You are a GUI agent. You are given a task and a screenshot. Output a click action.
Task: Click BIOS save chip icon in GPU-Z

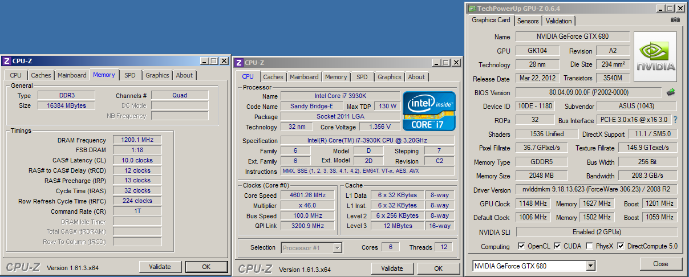[x=671, y=92]
